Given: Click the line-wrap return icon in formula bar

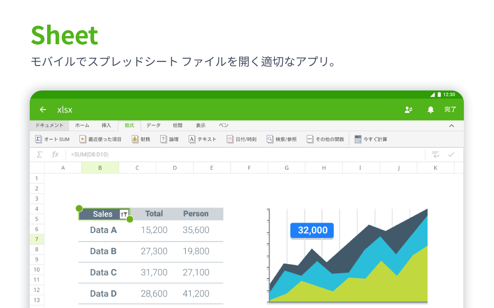Looking at the screenshot, I should (435, 154).
